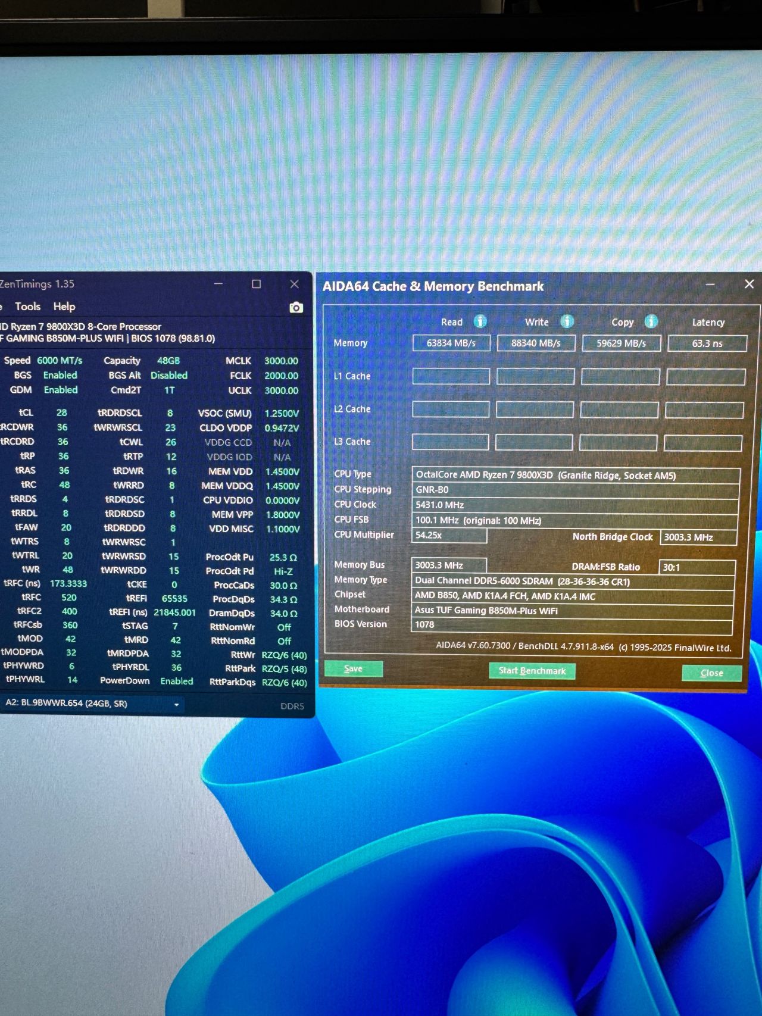Click the VSOC (SMU) value 1.2500V
The width and height of the screenshot is (762, 1016).
[x=282, y=414]
